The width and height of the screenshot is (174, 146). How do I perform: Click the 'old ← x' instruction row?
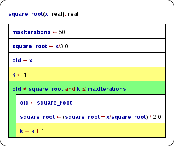click(x=87, y=60)
